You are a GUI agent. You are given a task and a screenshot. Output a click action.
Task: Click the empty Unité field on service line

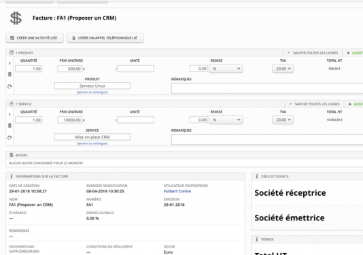tap(136, 120)
